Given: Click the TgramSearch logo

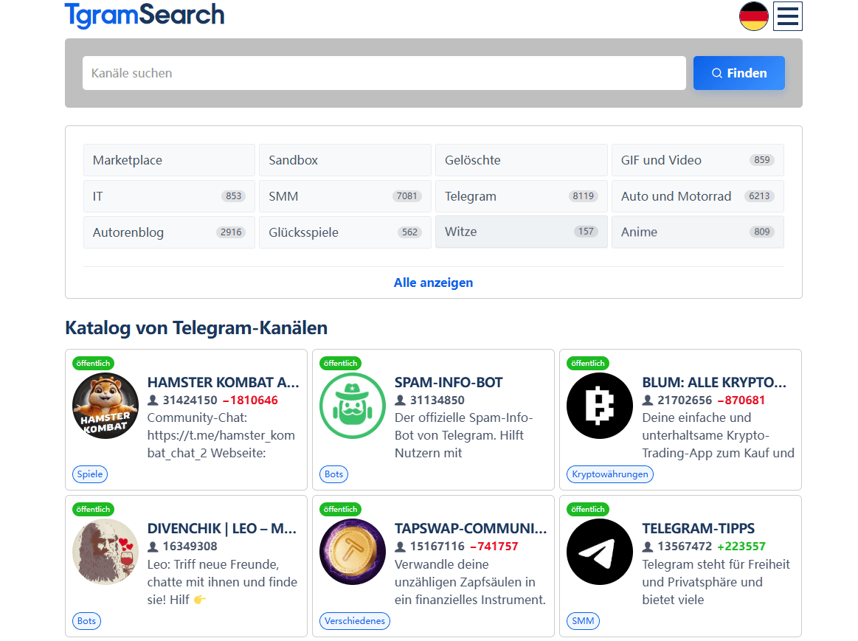Looking at the screenshot, I should 145,15.
